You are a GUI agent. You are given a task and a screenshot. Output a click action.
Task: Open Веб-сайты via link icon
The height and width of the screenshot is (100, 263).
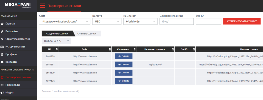click(x=2, y=31)
